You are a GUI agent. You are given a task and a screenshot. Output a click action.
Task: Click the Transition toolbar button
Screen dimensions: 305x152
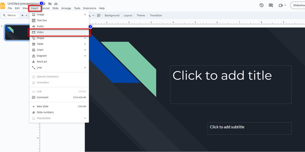(156, 15)
